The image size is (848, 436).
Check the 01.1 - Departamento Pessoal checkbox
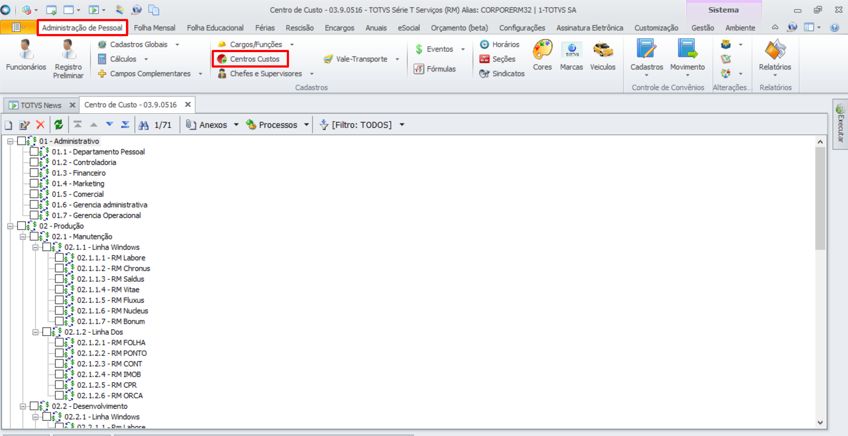click(x=34, y=152)
